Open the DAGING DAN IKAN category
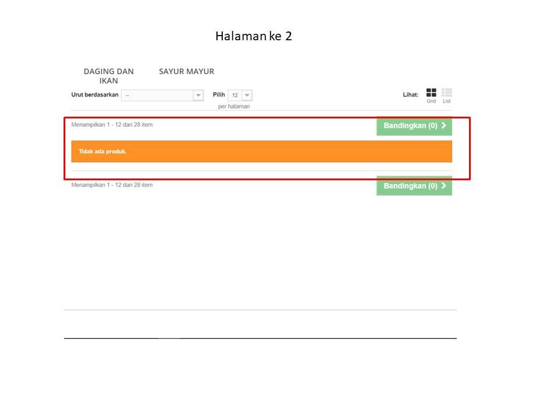The image size is (560, 420). 108,76
